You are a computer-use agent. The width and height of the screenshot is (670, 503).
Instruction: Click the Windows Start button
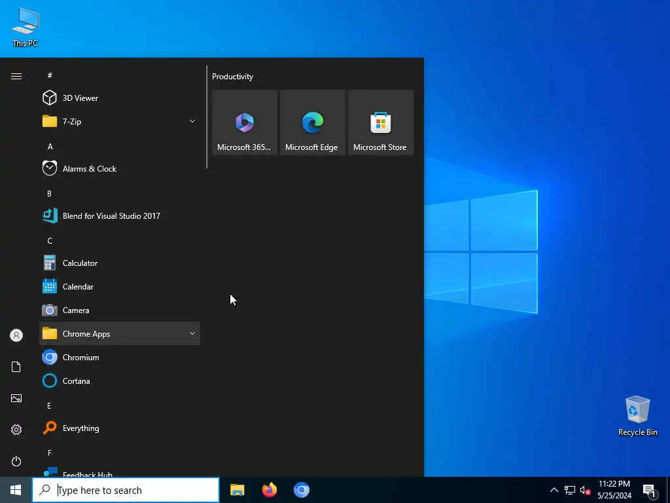point(16,490)
